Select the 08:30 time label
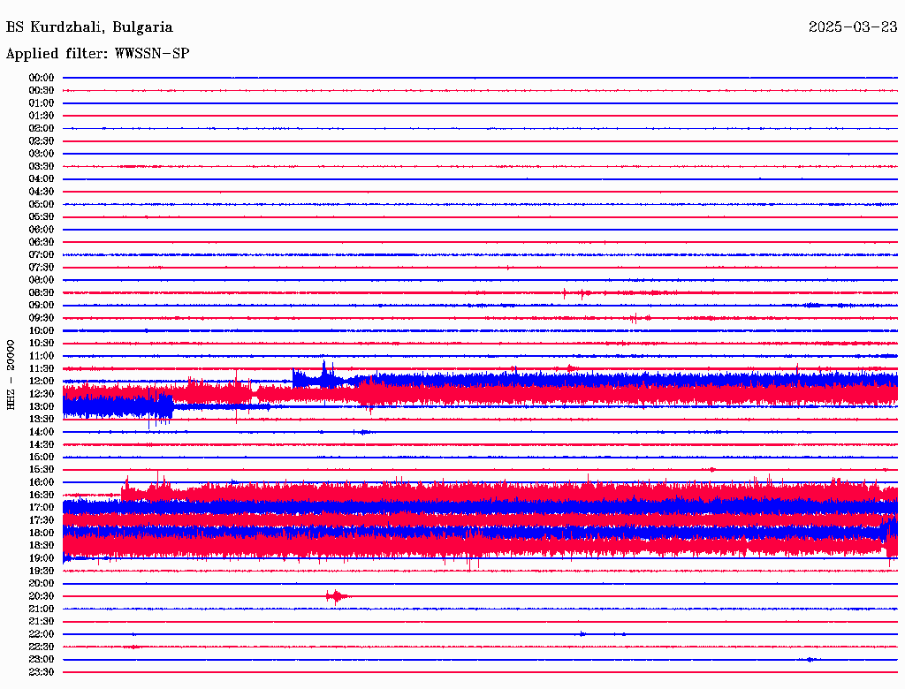 pyautogui.click(x=42, y=293)
